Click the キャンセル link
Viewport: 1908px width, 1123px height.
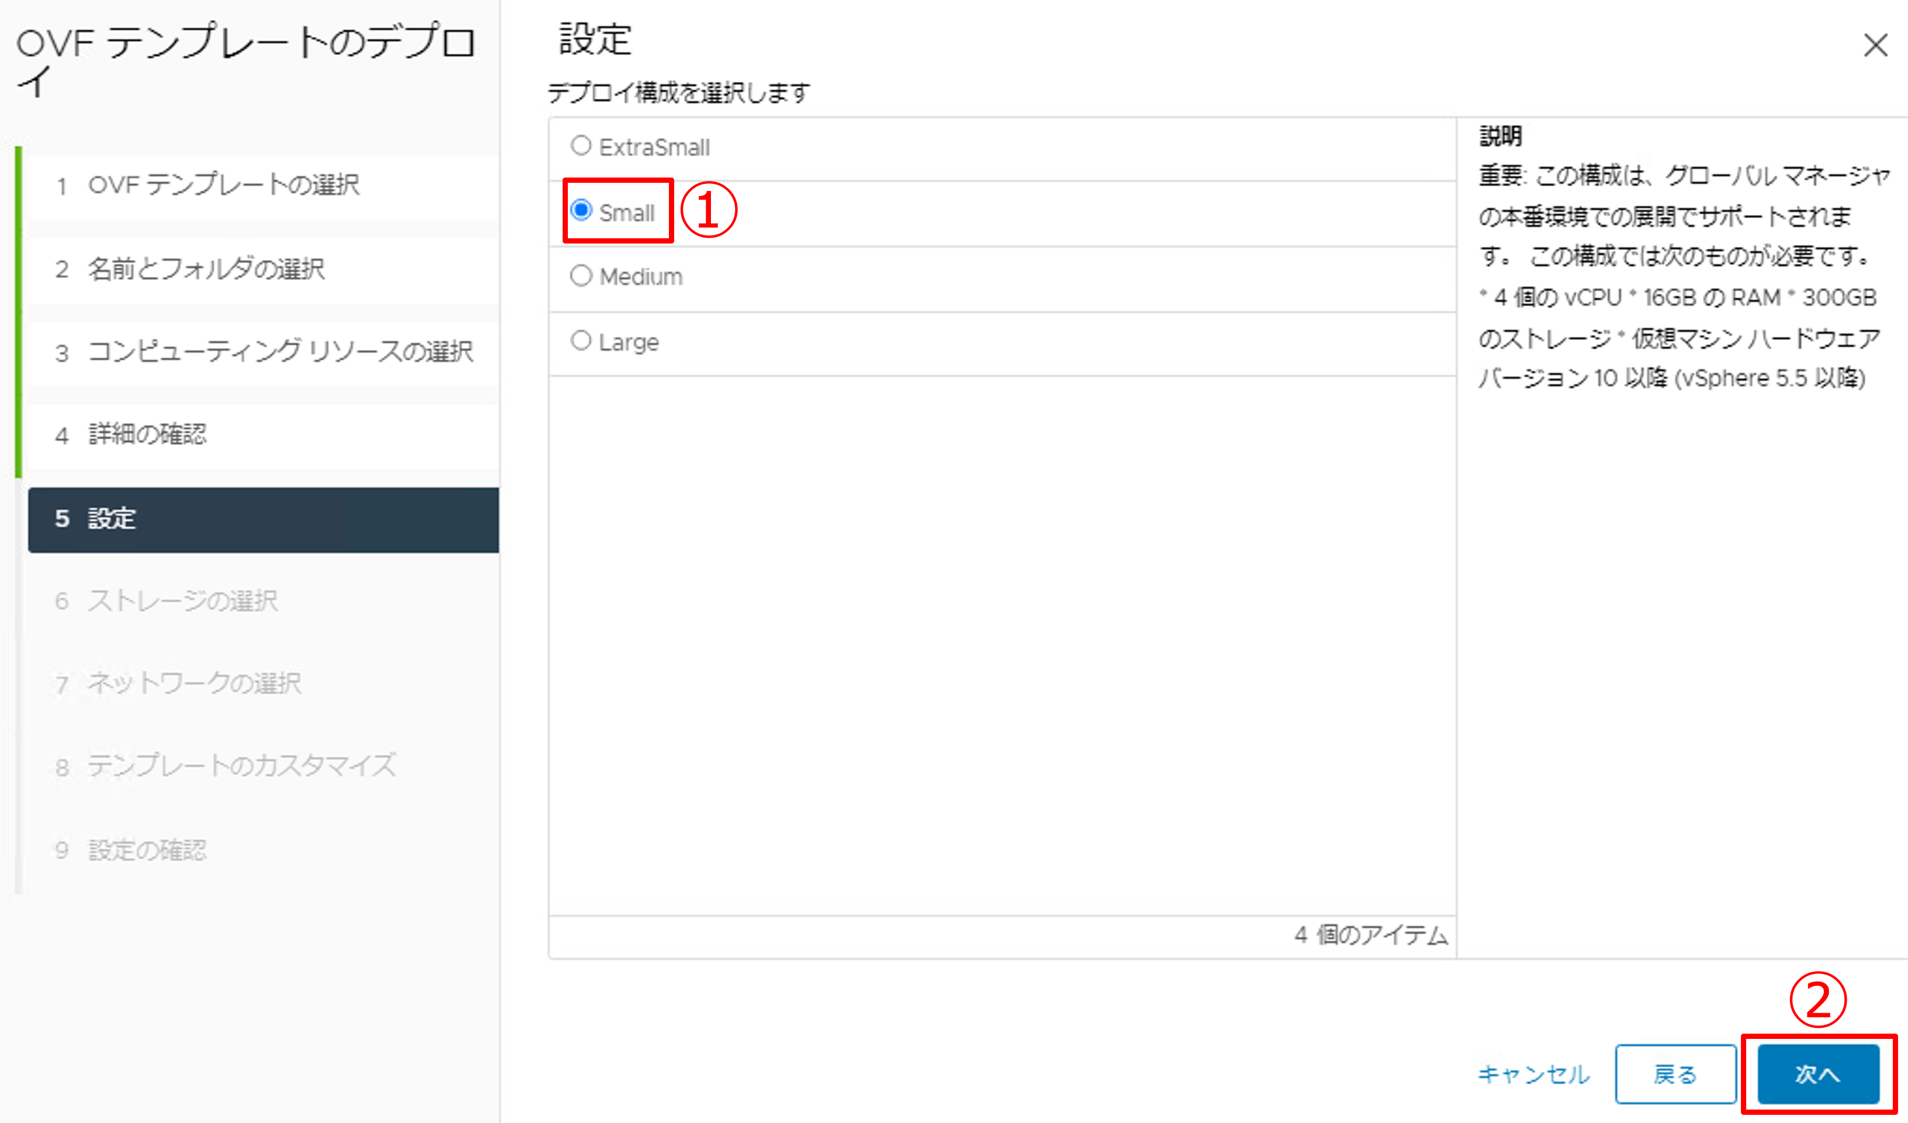pos(1533,1074)
